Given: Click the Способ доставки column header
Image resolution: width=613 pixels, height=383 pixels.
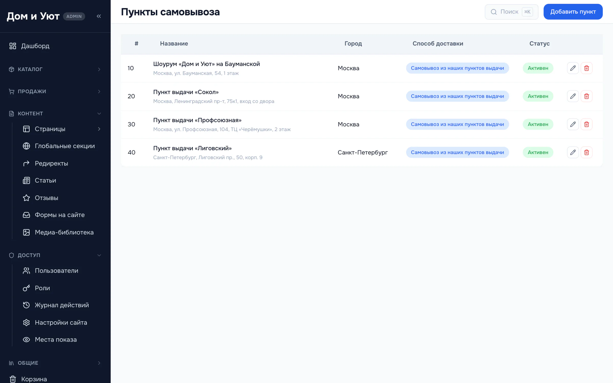Looking at the screenshot, I should point(438,44).
